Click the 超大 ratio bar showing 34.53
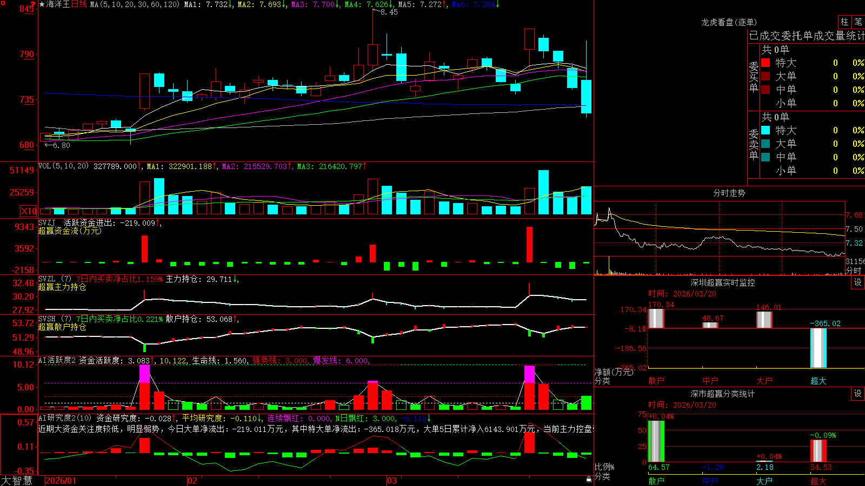 click(819, 451)
